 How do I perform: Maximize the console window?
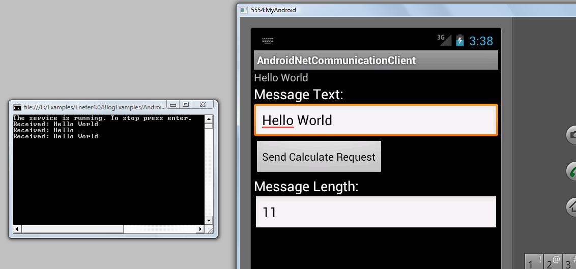click(x=186, y=105)
